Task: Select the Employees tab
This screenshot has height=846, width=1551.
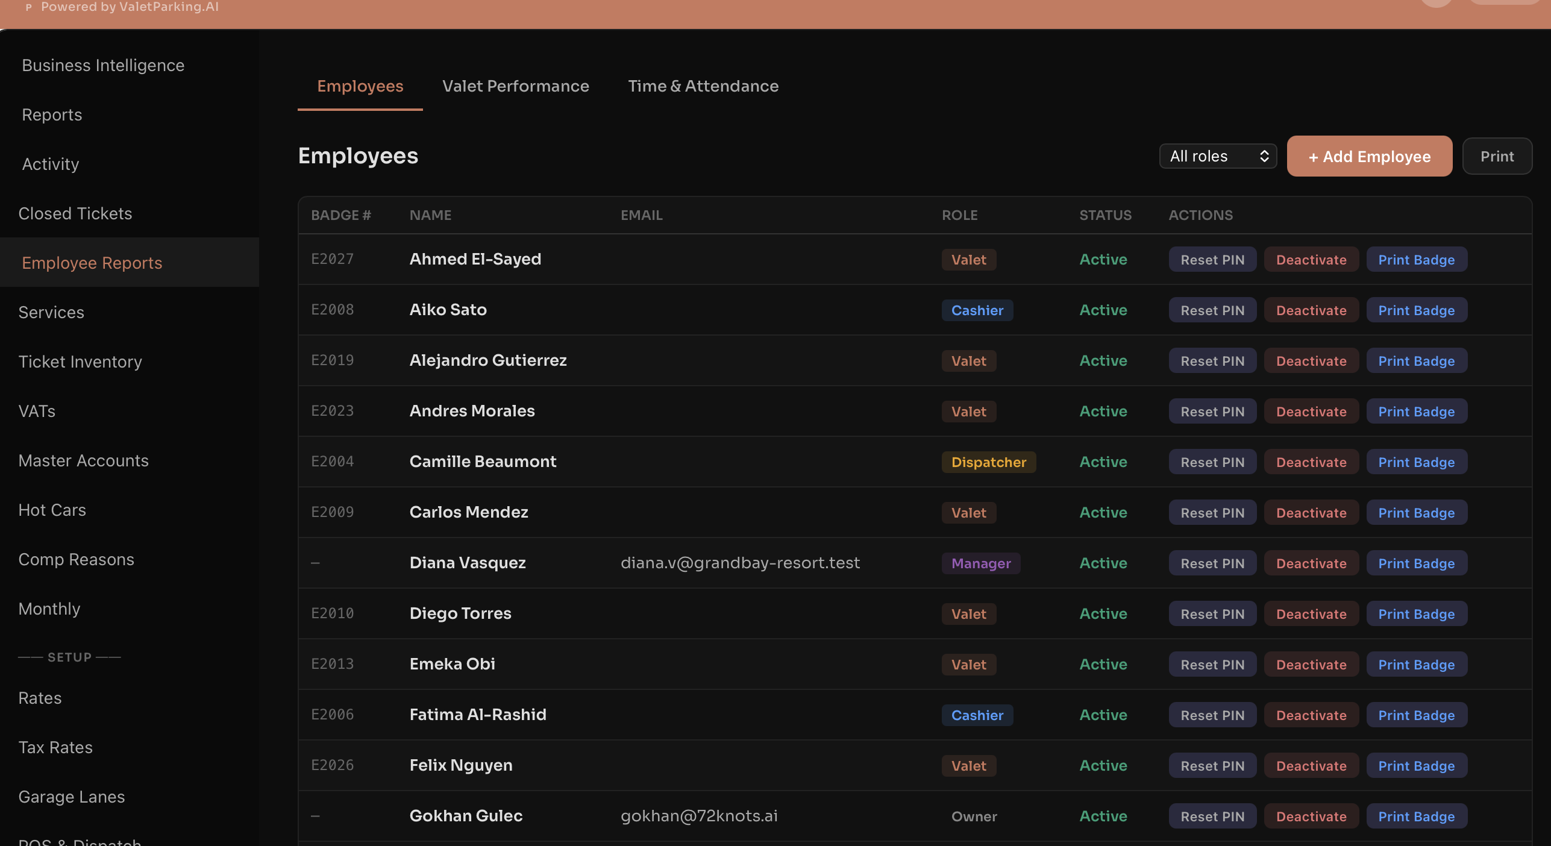Action: click(360, 86)
